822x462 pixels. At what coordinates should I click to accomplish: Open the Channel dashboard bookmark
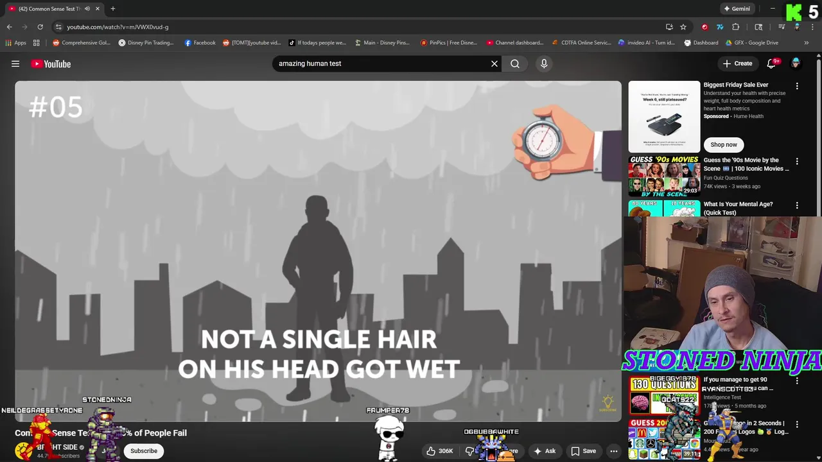tap(515, 43)
